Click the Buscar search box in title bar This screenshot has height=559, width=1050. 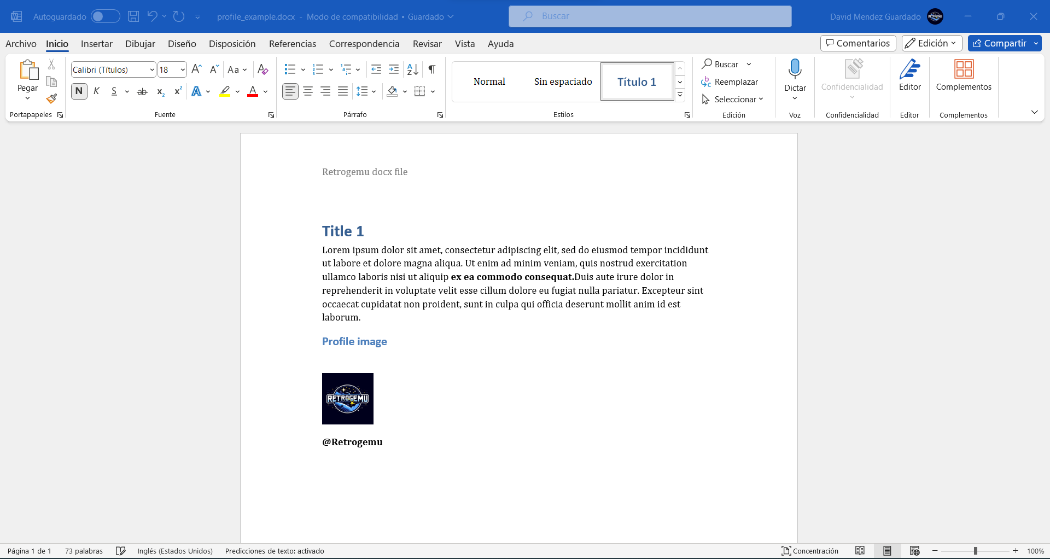pos(650,16)
